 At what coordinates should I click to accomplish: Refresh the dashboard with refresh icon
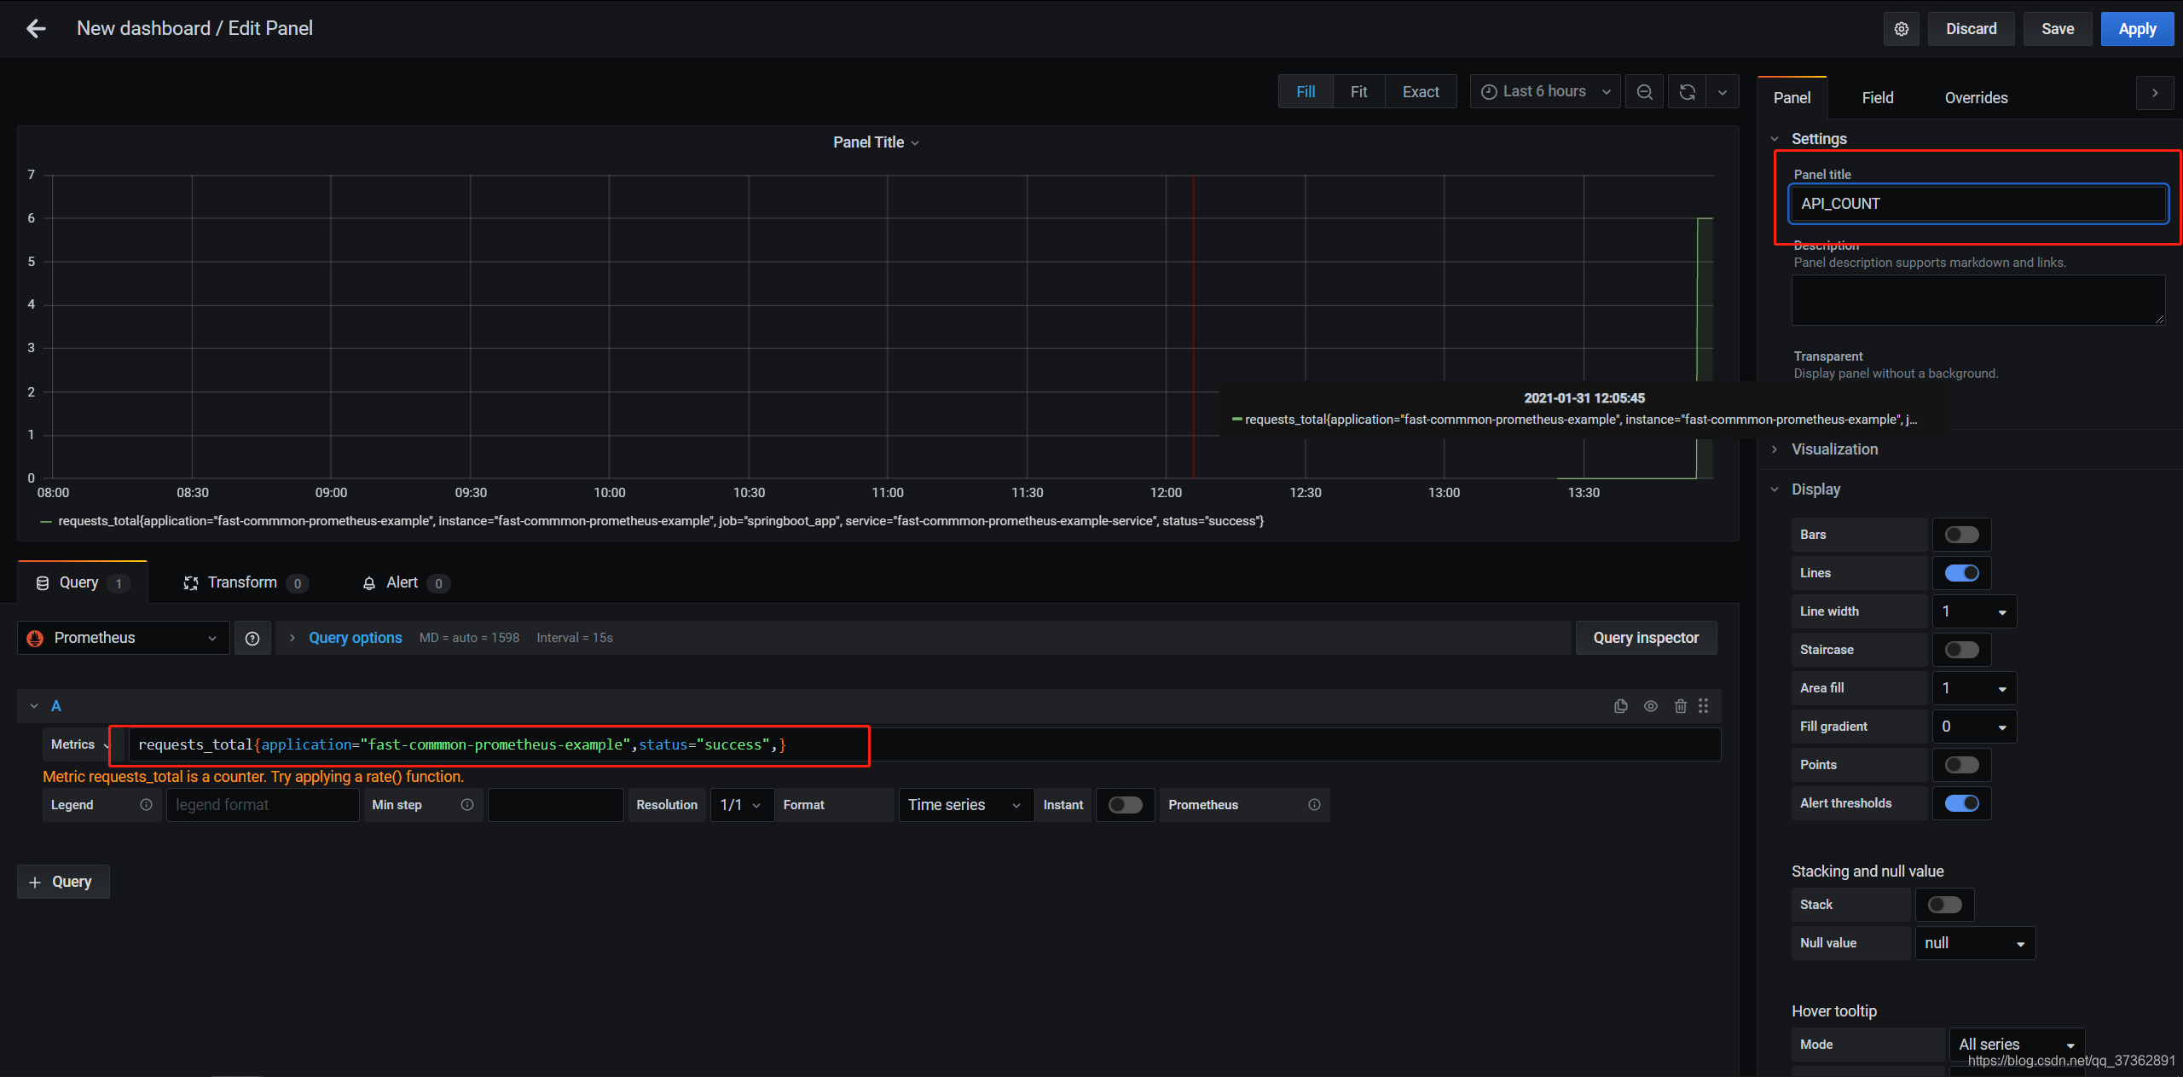pyautogui.click(x=1688, y=92)
